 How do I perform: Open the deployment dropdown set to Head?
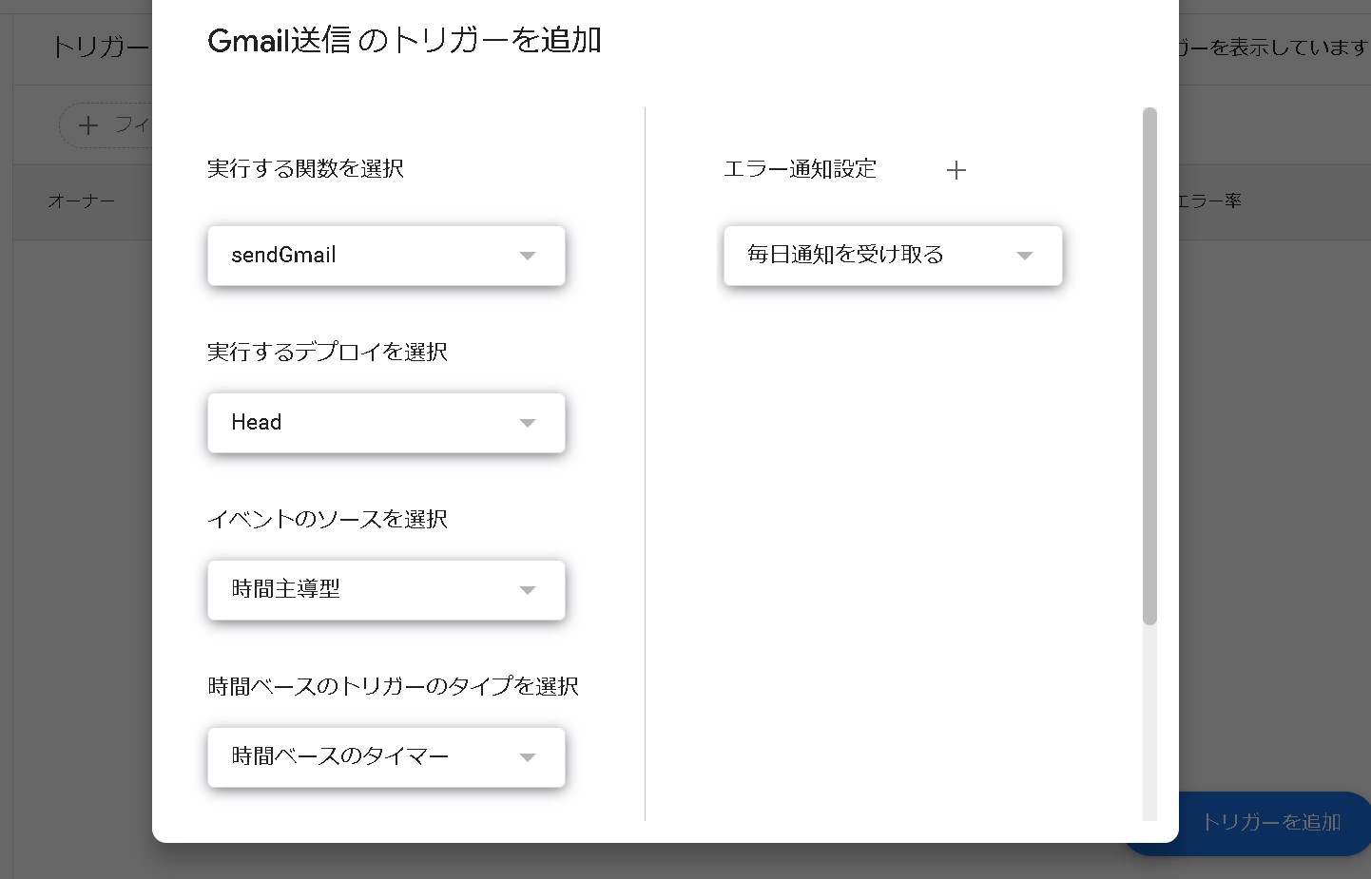click(x=386, y=423)
